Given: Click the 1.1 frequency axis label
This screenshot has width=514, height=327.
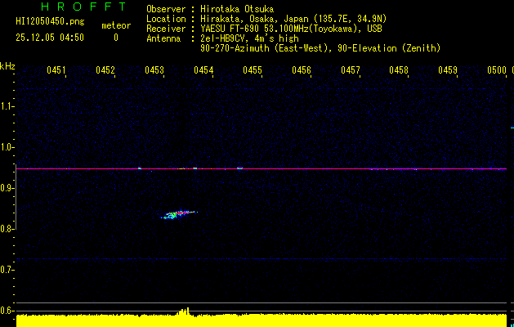Looking at the screenshot, I should 7,106.
